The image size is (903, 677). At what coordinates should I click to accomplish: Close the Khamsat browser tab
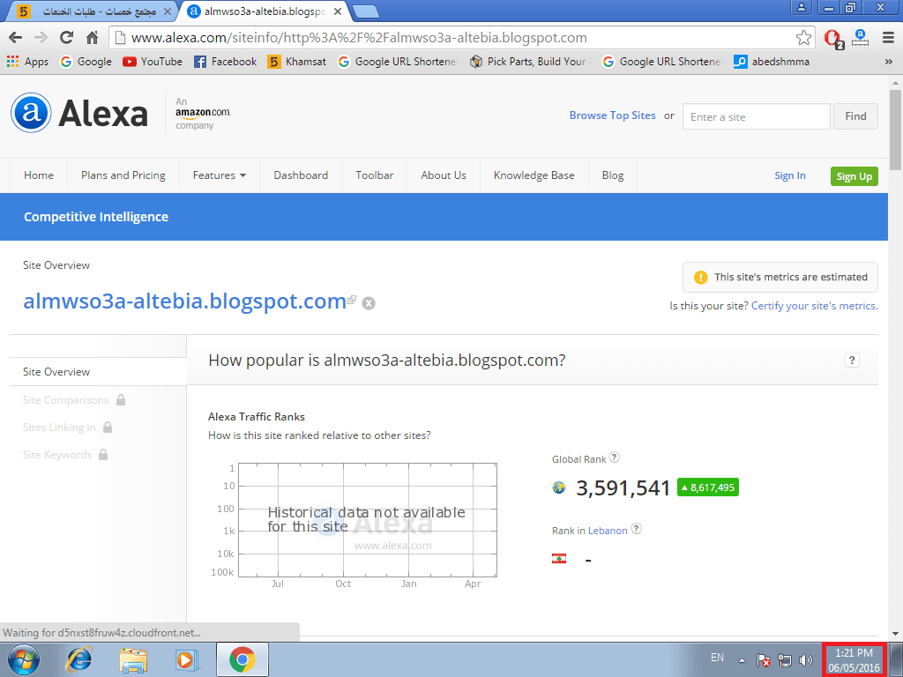tap(167, 11)
